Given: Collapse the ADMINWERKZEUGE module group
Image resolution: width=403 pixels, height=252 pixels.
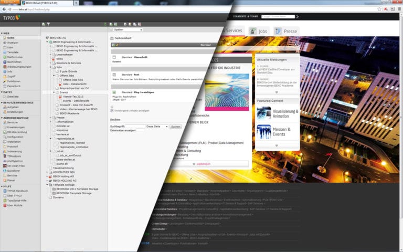Looking at the screenshot, I should point(2,118).
